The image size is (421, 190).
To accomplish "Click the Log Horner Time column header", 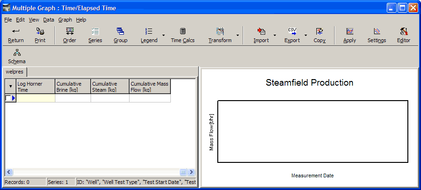I will pos(36,87).
